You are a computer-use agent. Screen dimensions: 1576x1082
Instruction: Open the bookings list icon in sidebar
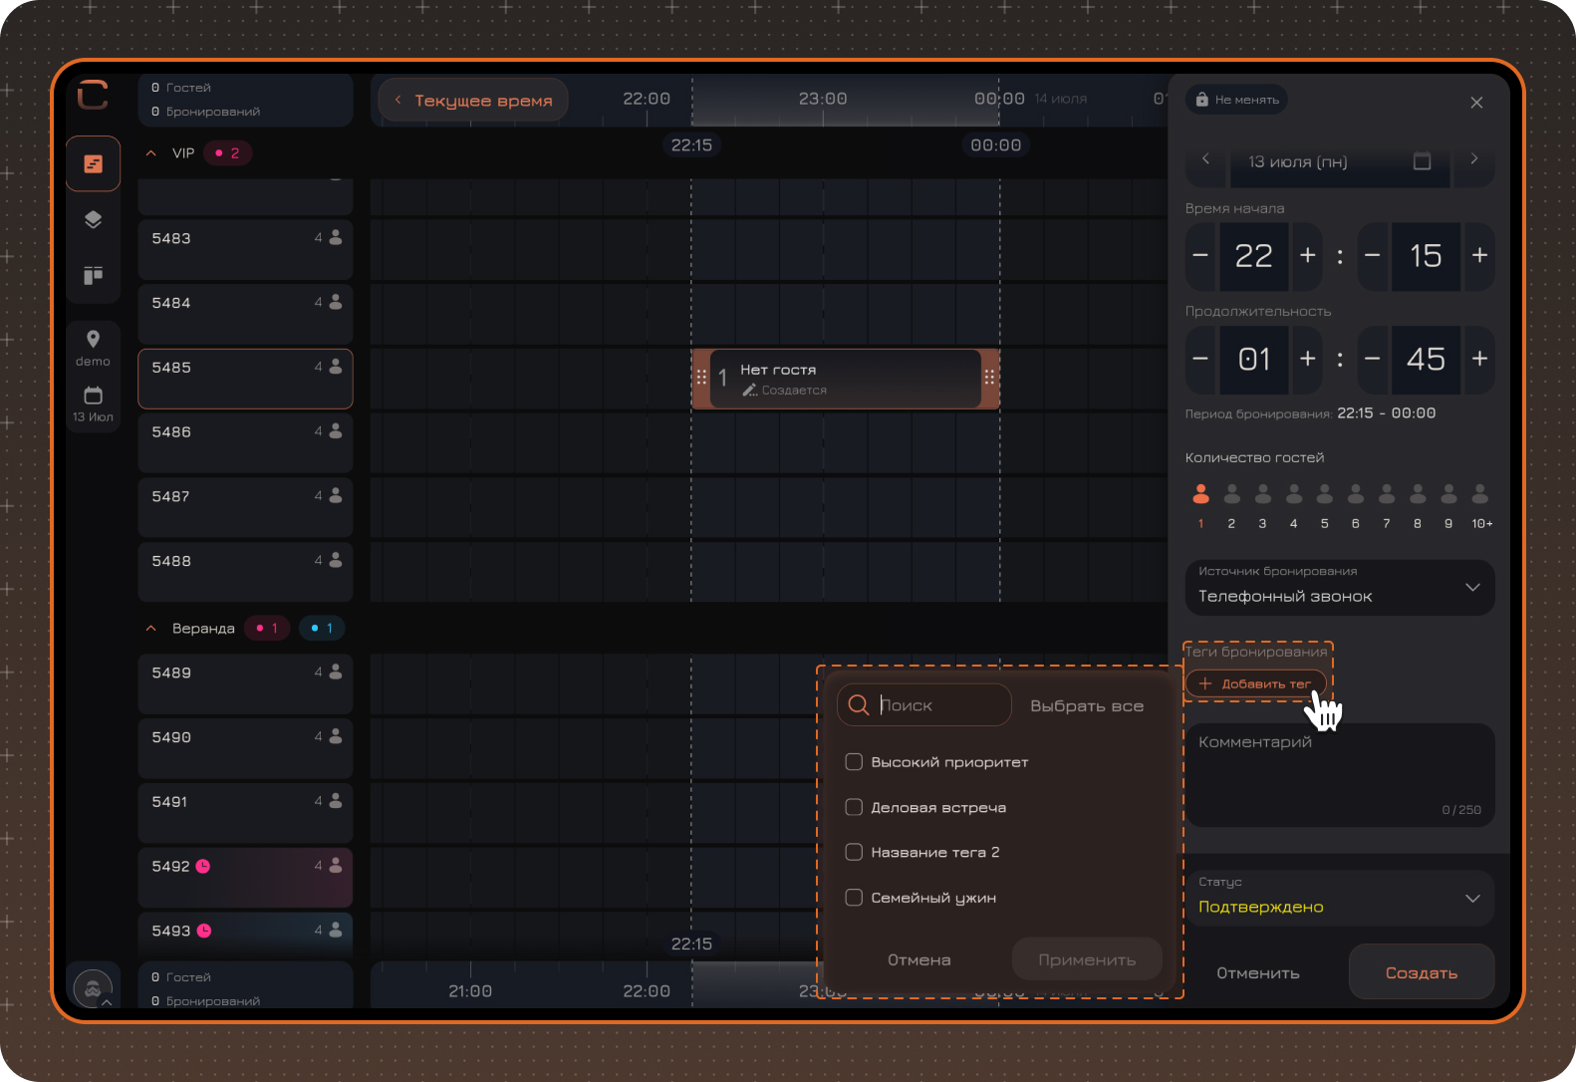93,163
